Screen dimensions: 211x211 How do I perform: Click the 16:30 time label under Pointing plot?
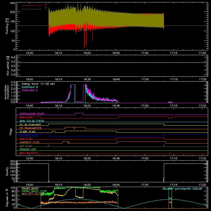87,53
